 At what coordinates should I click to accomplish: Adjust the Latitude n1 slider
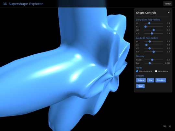154,45
